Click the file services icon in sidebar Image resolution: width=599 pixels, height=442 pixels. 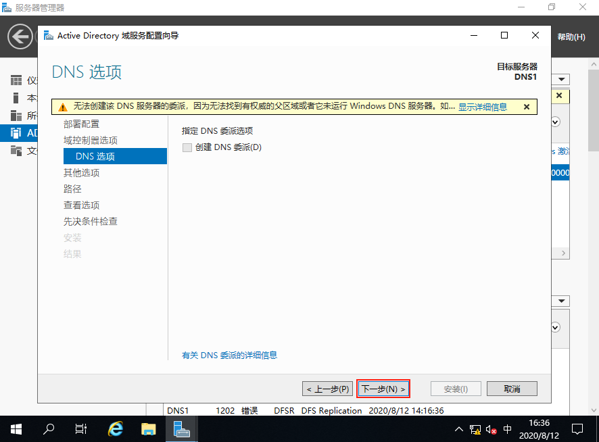(16, 151)
